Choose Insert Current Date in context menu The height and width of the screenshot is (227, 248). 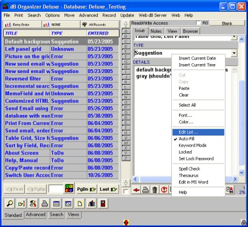[198, 58]
